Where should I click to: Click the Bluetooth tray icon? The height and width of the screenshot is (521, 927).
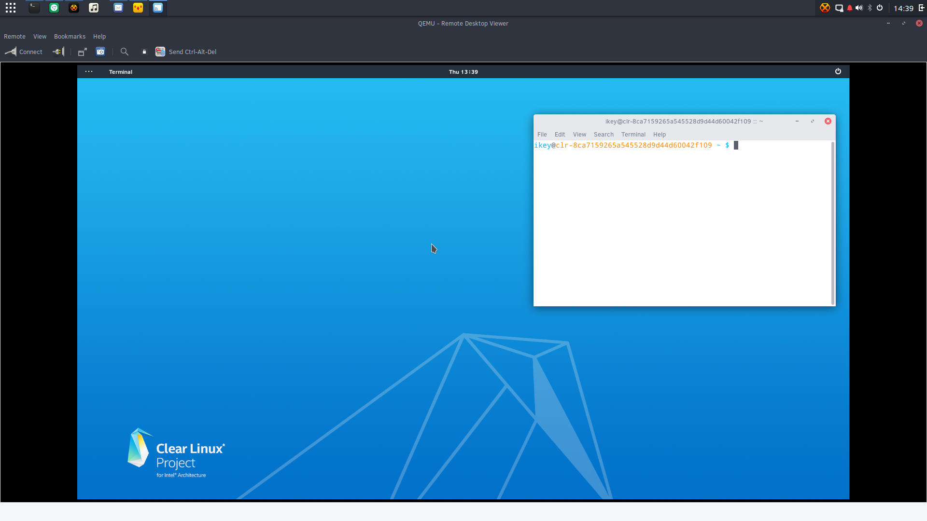870,8
